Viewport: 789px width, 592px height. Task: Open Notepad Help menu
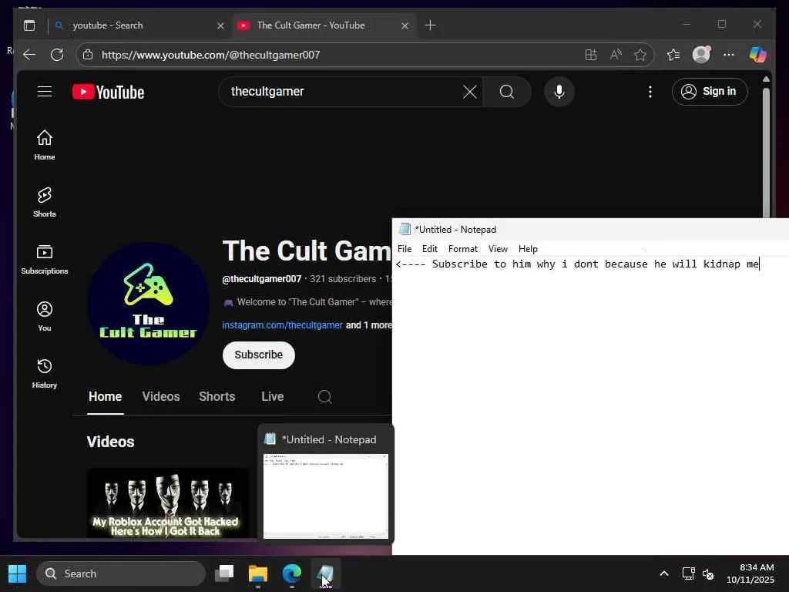(x=528, y=249)
